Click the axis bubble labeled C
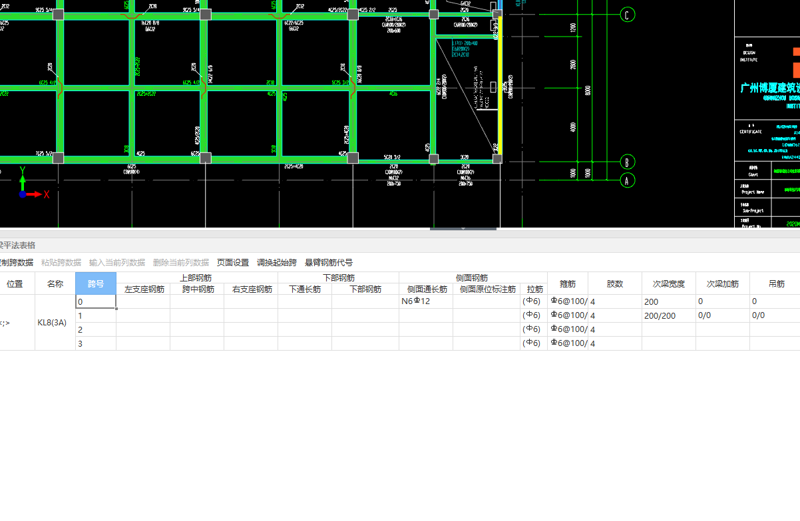 tap(628, 15)
